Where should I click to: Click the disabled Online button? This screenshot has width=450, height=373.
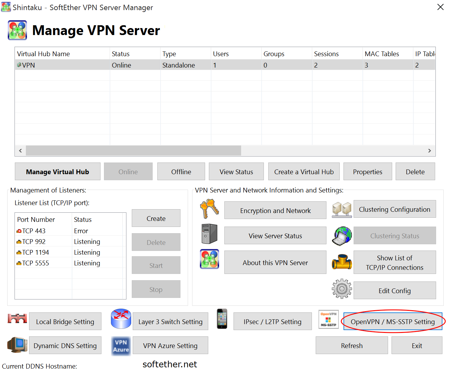coord(128,171)
